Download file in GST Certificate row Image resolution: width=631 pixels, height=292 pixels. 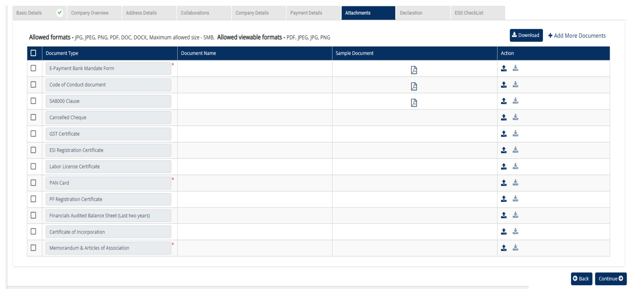[515, 134]
